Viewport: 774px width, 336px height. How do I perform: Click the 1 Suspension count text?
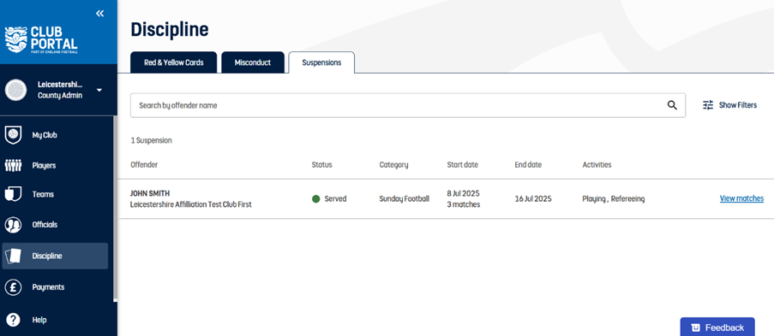click(x=151, y=140)
